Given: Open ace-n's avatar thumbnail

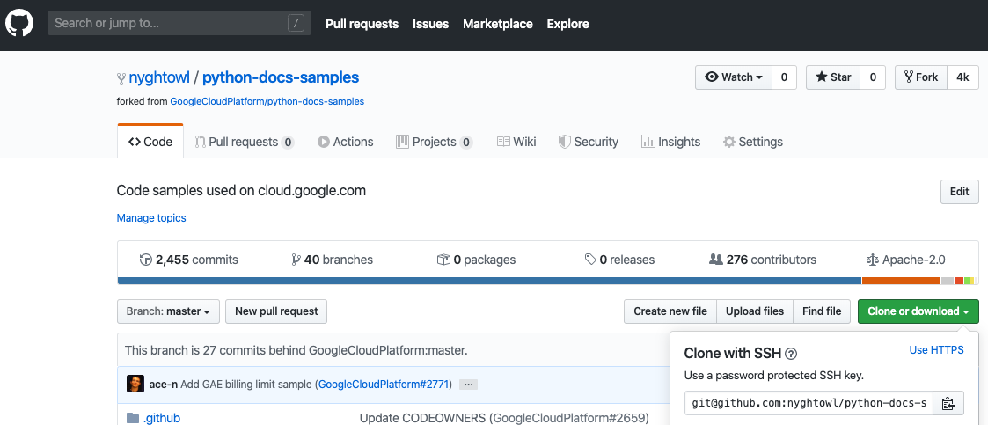Looking at the screenshot, I should coord(135,384).
